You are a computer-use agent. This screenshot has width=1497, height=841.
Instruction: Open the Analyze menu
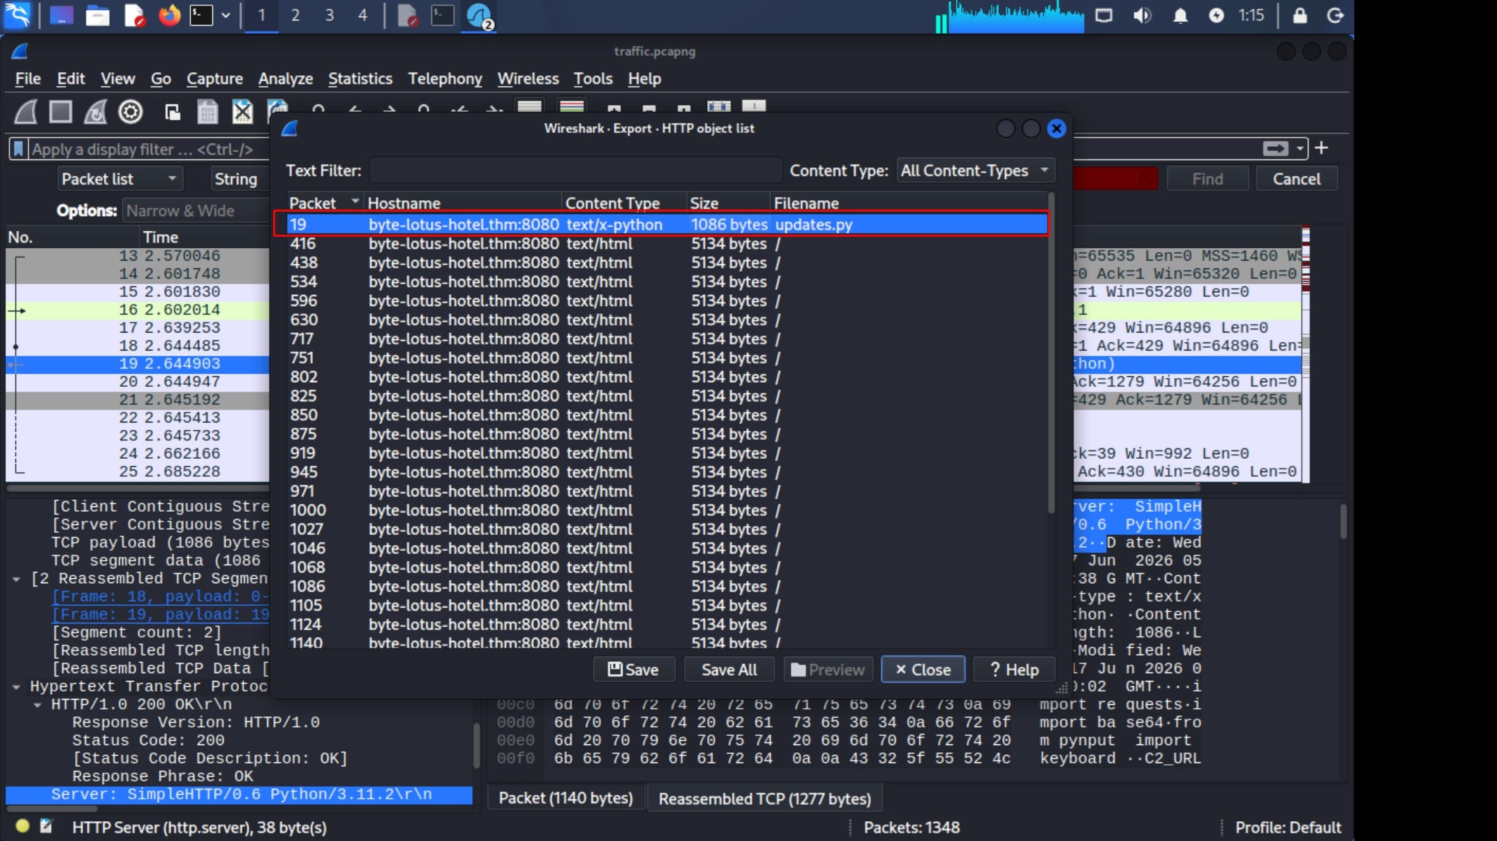point(285,79)
